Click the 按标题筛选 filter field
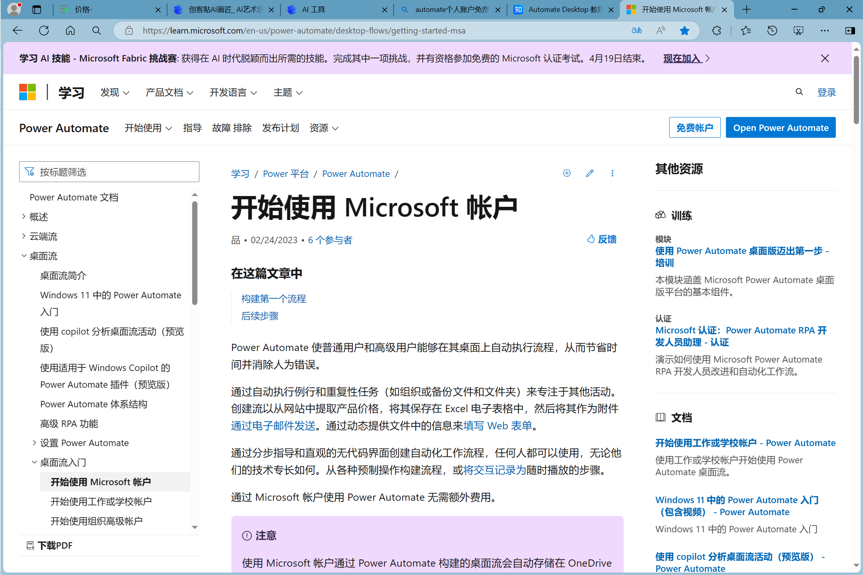863x575 pixels. coord(109,172)
